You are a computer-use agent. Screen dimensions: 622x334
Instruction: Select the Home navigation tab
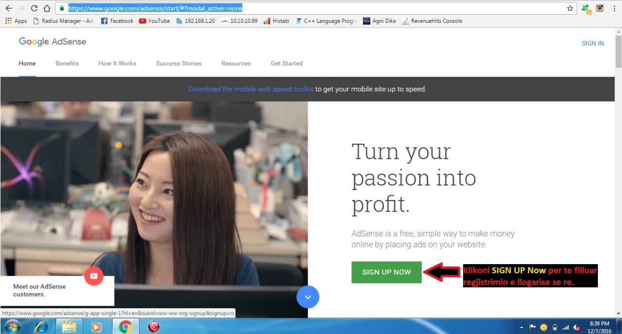(27, 63)
